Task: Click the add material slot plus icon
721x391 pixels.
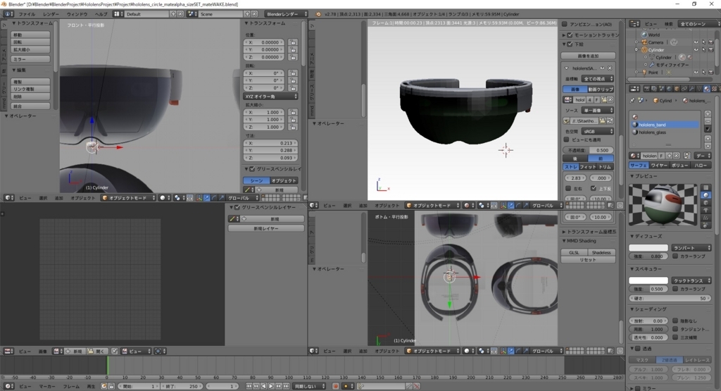Action: tap(708, 113)
